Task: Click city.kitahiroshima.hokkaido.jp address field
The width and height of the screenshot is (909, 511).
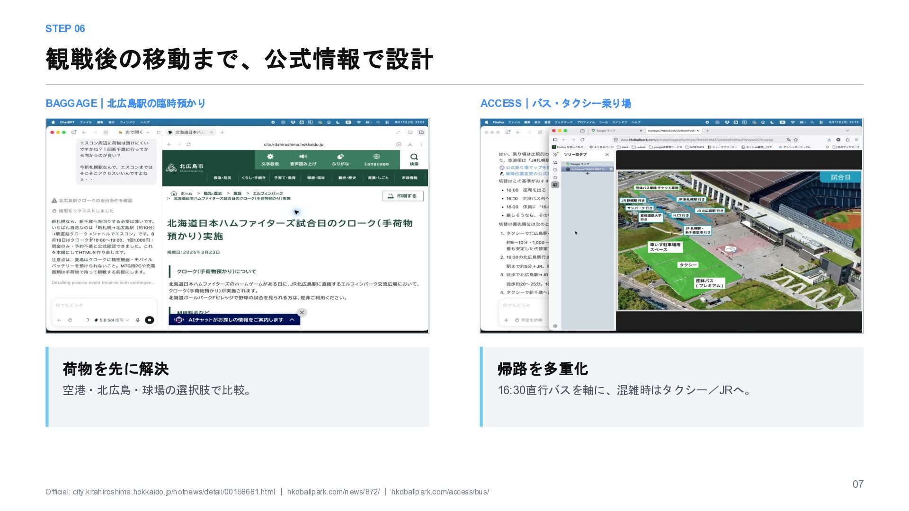Action: [294, 144]
